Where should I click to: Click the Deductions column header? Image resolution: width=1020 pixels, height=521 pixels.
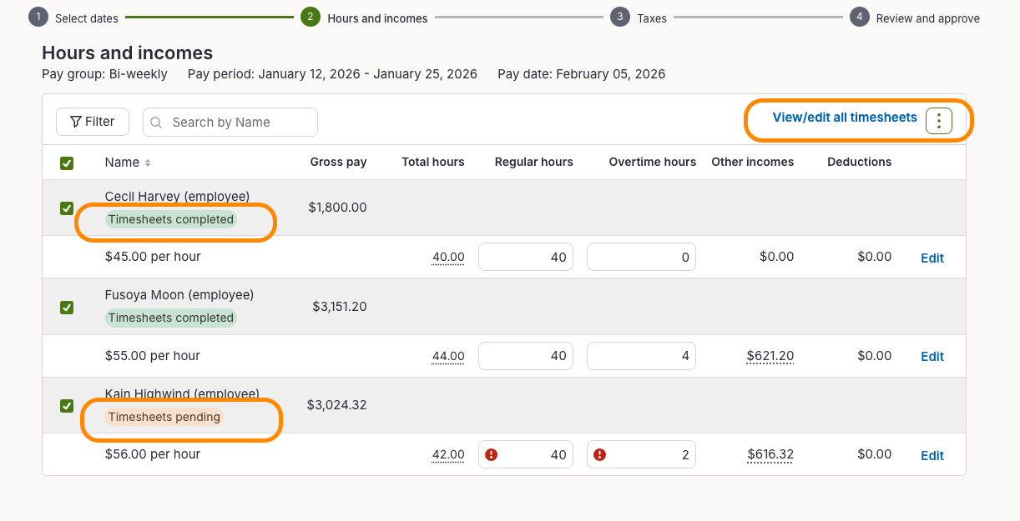[x=860, y=163]
